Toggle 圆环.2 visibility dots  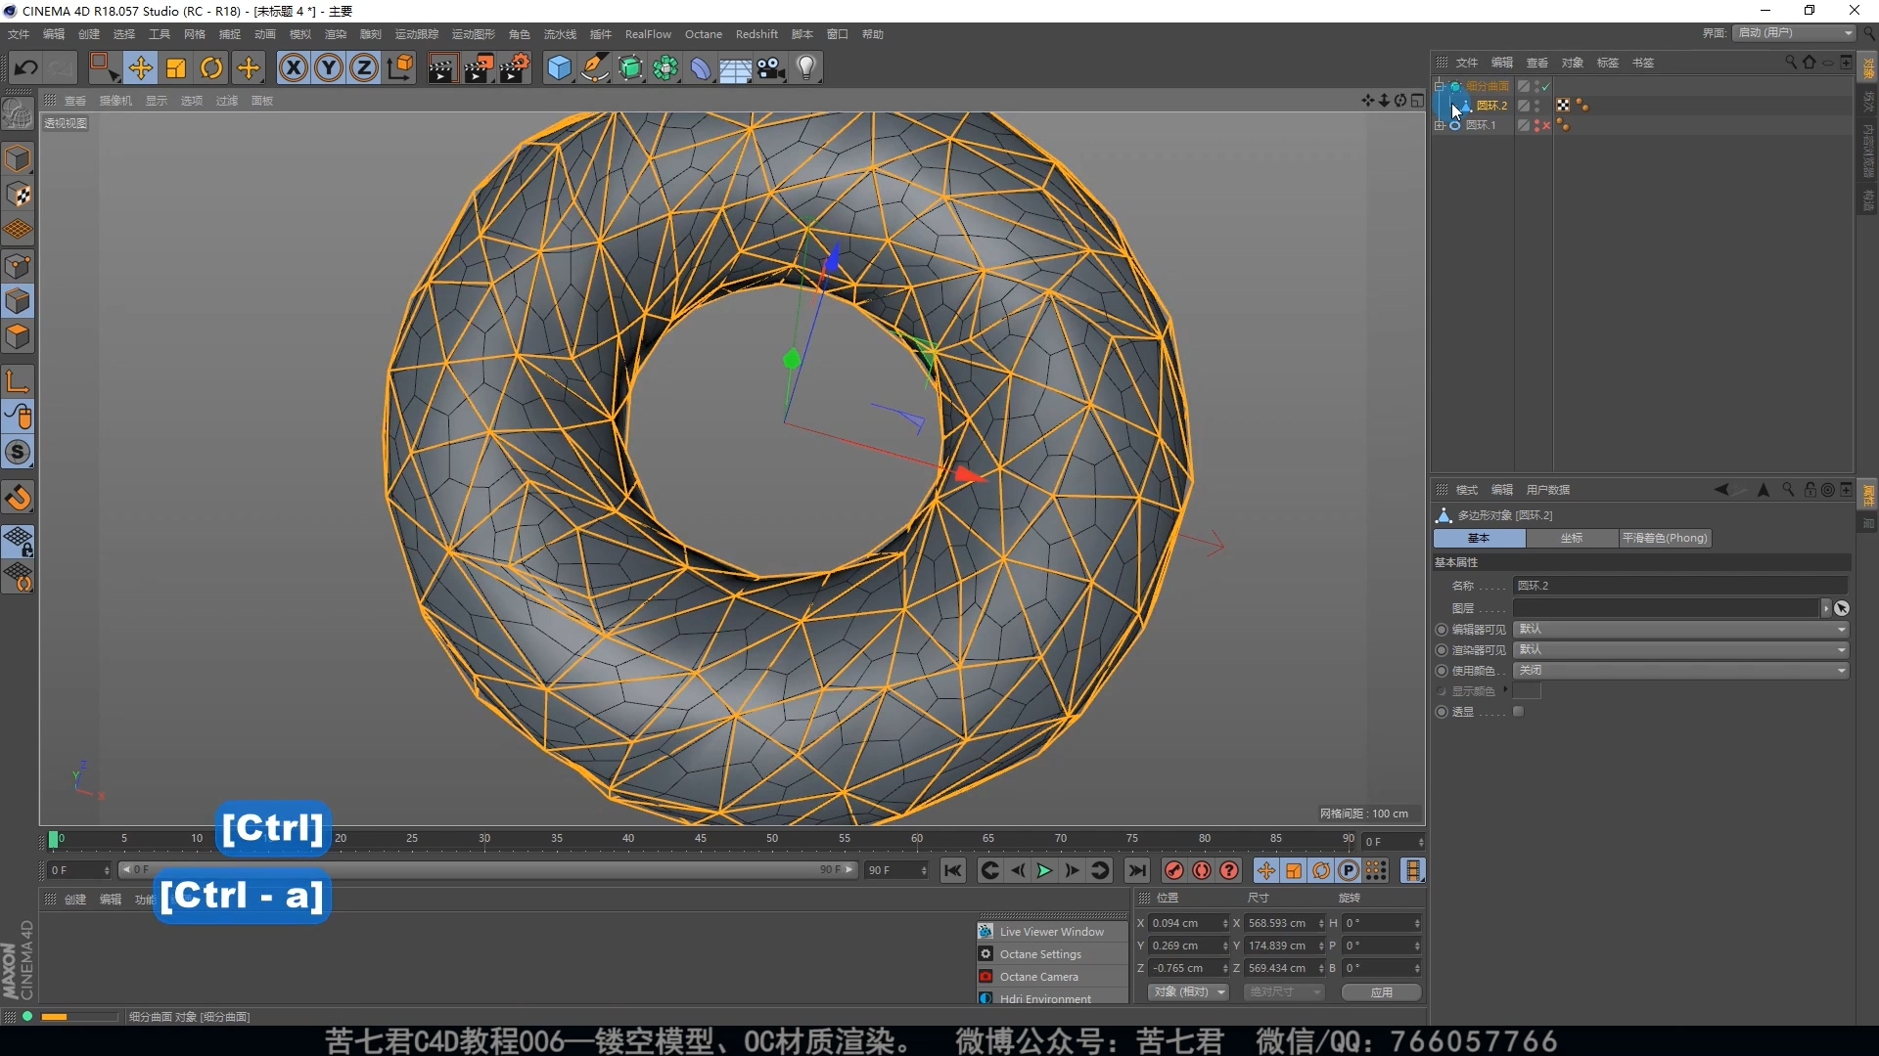tap(1536, 106)
